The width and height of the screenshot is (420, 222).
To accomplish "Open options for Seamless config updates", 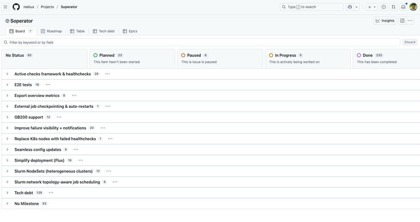I will point(76,149).
